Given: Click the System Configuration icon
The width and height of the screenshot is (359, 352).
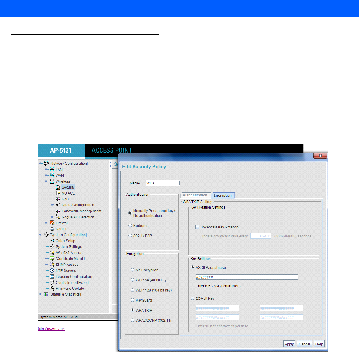Looking at the screenshot, I should [x=46, y=235].
